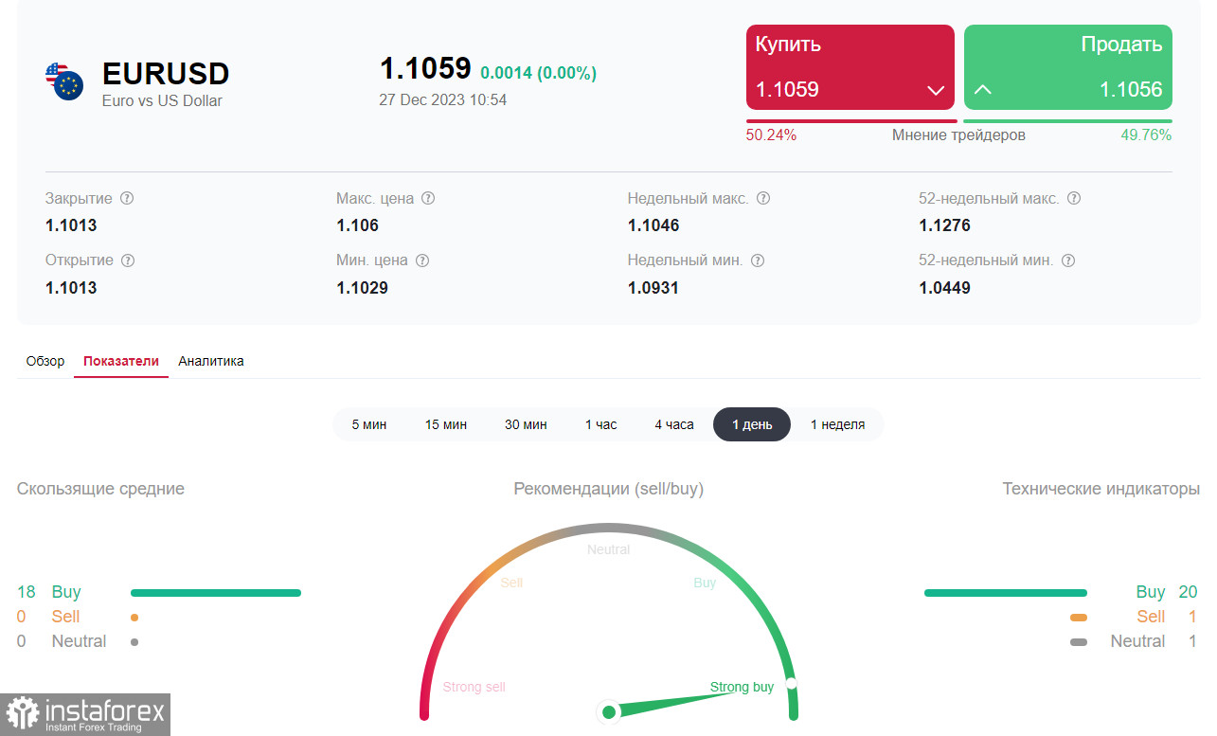Select the 1 день timeframe
This screenshot has height=736, width=1217.
click(752, 424)
